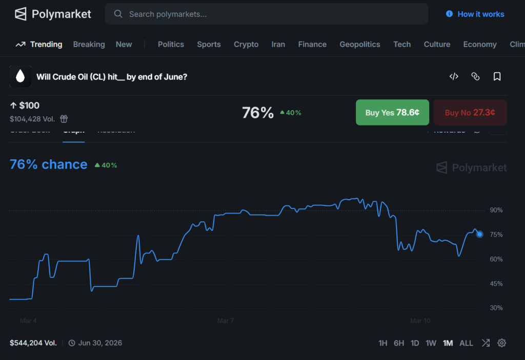Open the Sports section in the navigation
This screenshot has width=525, height=360.
[x=209, y=45]
